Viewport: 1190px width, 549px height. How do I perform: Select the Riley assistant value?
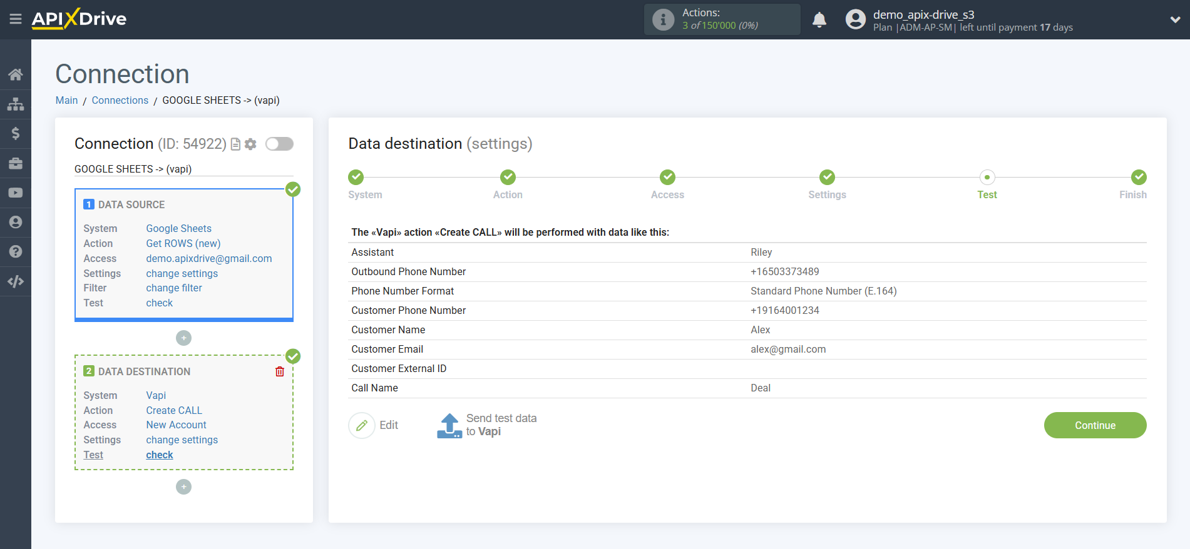click(761, 252)
